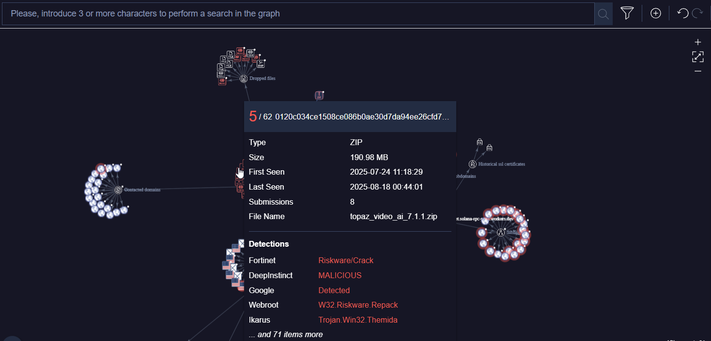Image resolution: width=711 pixels, height=341 pixels.
Task: Fit graph to screen
Action: click(x=698, y=57)
